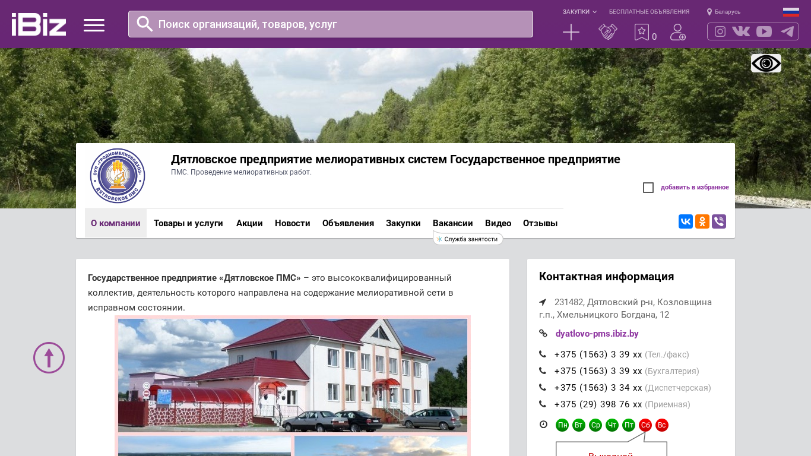
Task: Click the scroll-to-top arrow button
Action: 49,357
